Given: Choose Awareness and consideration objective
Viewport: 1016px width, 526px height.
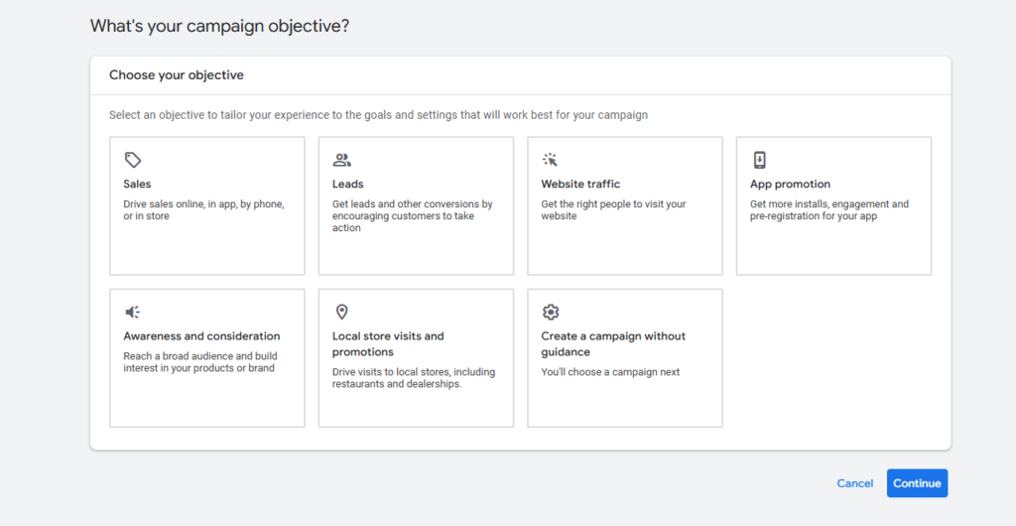Looking at the screenshot, I should click(x=207, y=358).
